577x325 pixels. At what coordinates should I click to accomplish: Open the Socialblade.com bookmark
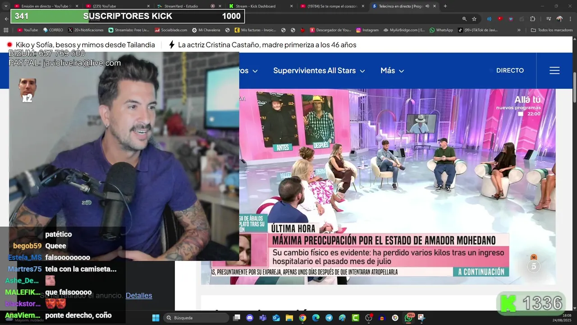click(x=171, y=30)
